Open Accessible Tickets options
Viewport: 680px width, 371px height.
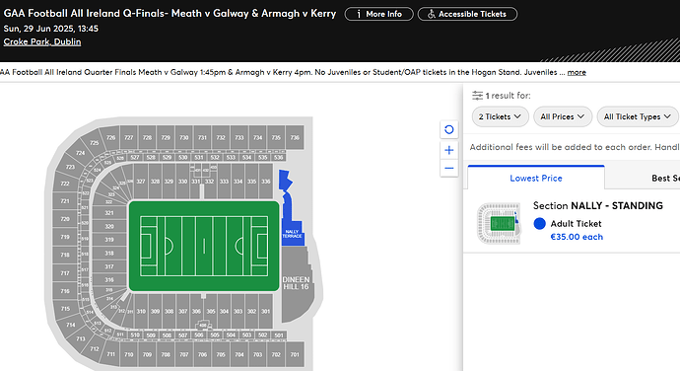[x=467, y=14]
